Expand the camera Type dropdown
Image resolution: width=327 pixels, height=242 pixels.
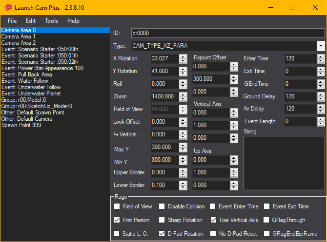click(x=321, y=46)
